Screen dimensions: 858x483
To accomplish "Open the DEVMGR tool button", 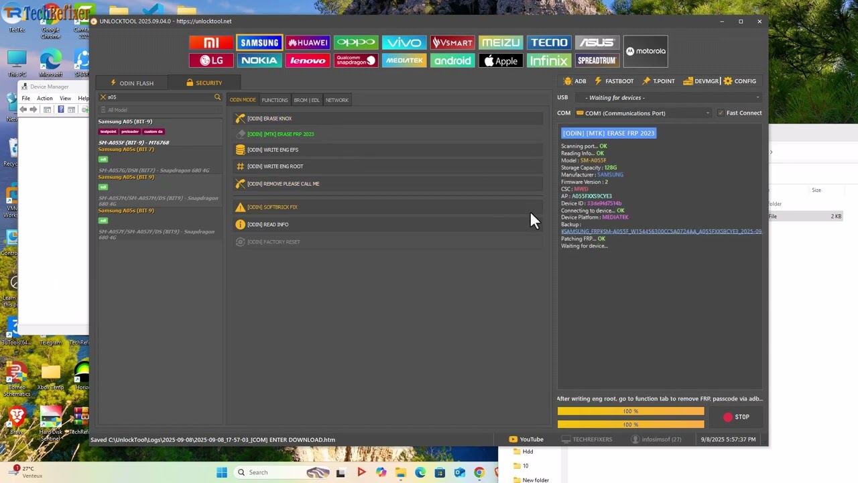I will 700,81.
